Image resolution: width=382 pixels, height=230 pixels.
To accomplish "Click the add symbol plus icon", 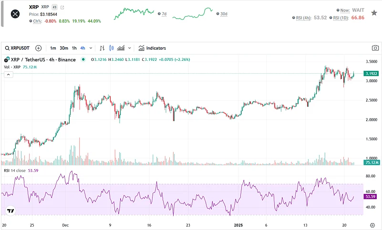I will [x=39, y=48].
